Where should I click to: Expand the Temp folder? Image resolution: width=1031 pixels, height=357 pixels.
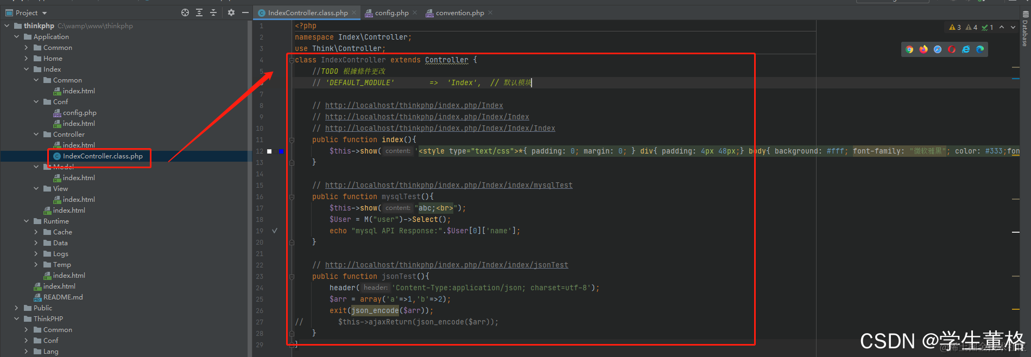pos(36,264)
